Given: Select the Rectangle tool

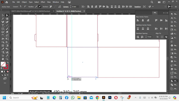Looking at the screenshot, I should click(3, 29).
